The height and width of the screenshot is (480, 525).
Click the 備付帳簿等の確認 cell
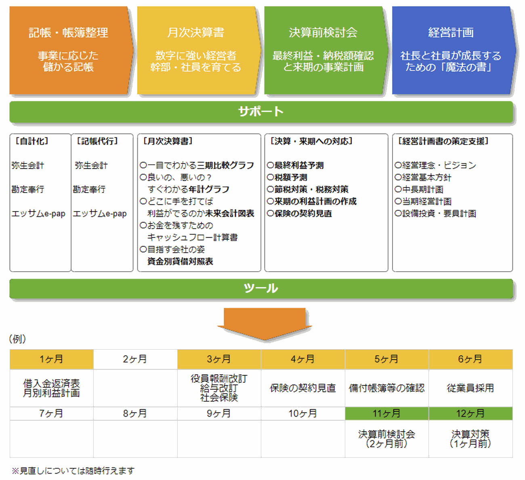click(x=387, y=388)
